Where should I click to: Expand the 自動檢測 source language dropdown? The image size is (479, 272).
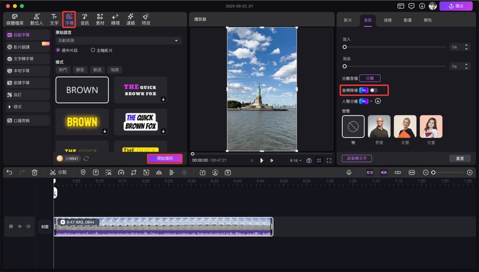[118, 40]
